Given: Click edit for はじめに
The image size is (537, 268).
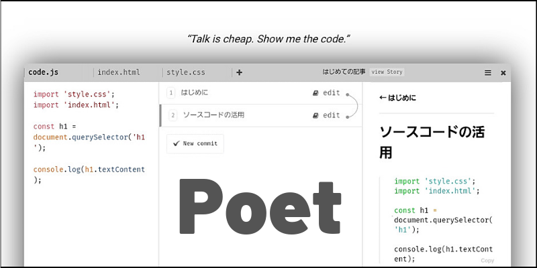Looking at the screenshot, I should click(332, 92).
